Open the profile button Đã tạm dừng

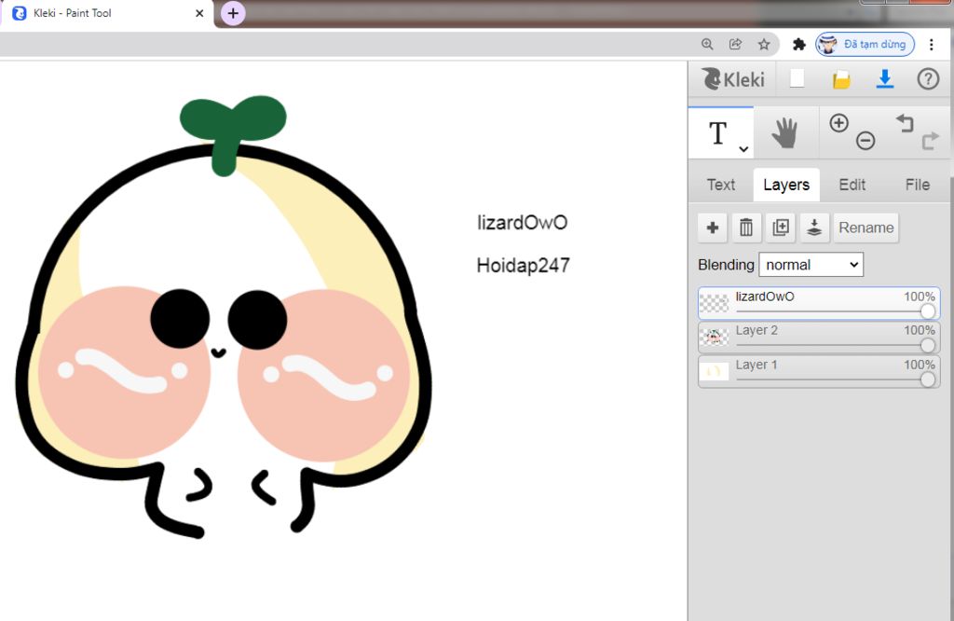coord(865,44)
